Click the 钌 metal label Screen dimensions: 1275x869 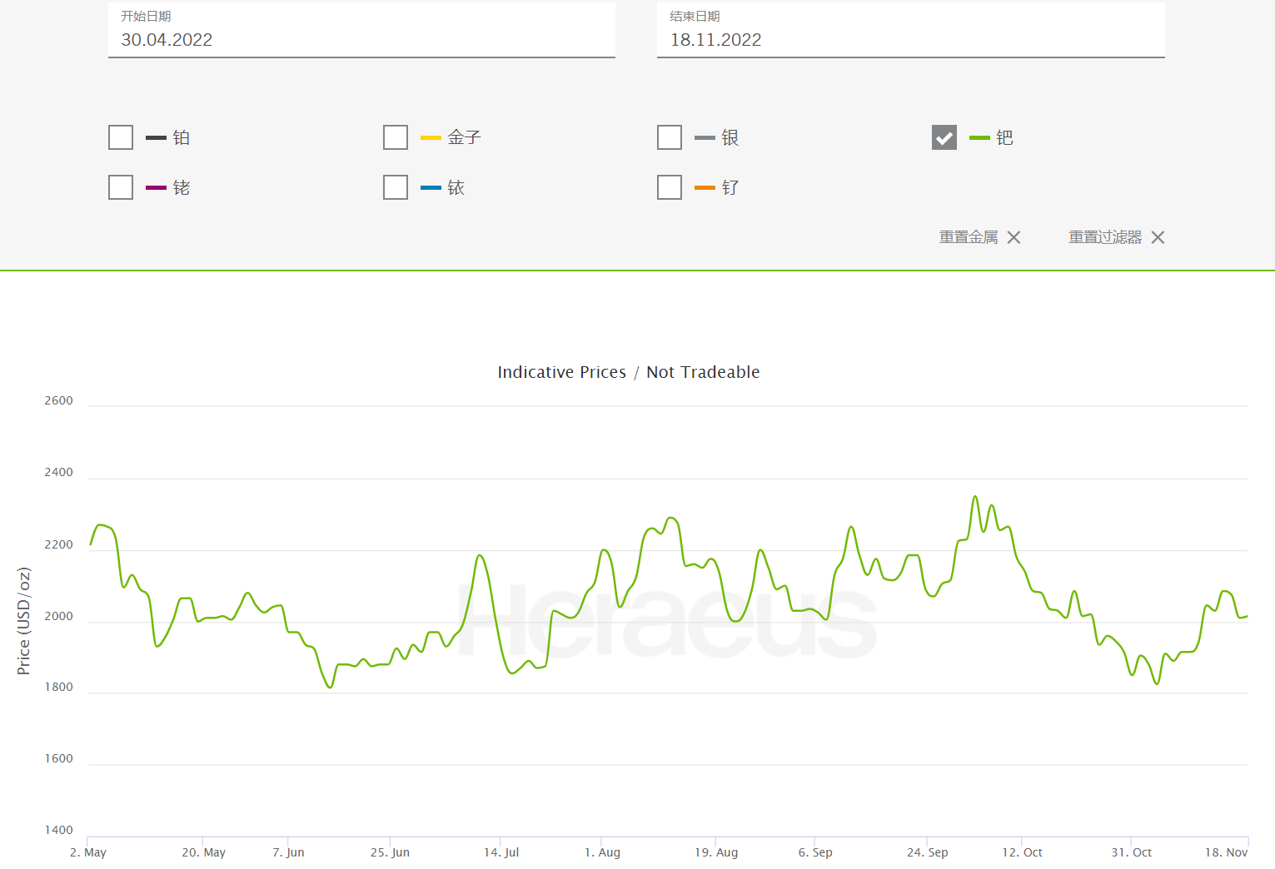pyautogui.click(x=730, y=187)
